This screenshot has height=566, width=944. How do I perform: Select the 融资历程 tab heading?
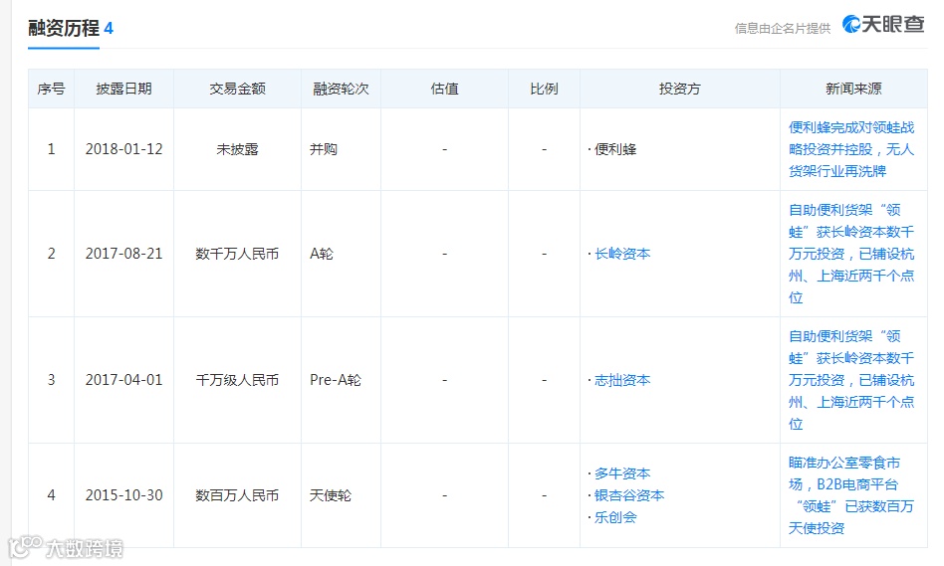pos(64,28)
